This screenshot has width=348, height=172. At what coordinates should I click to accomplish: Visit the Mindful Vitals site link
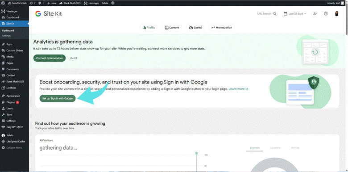(17, 3)
